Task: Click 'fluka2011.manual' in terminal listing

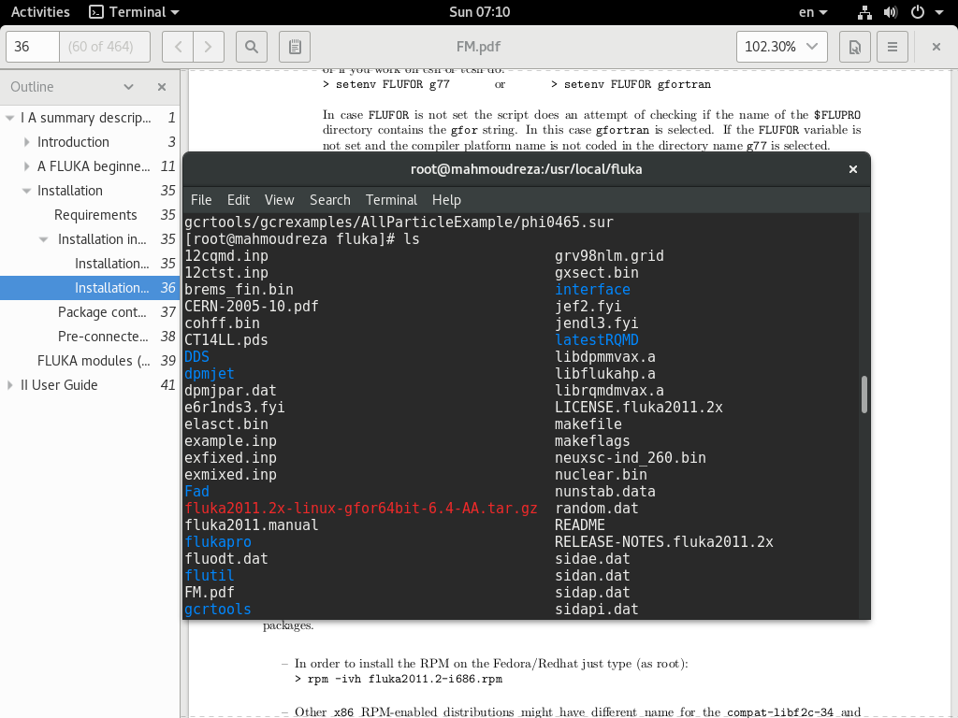Action: tap(251, 525)
